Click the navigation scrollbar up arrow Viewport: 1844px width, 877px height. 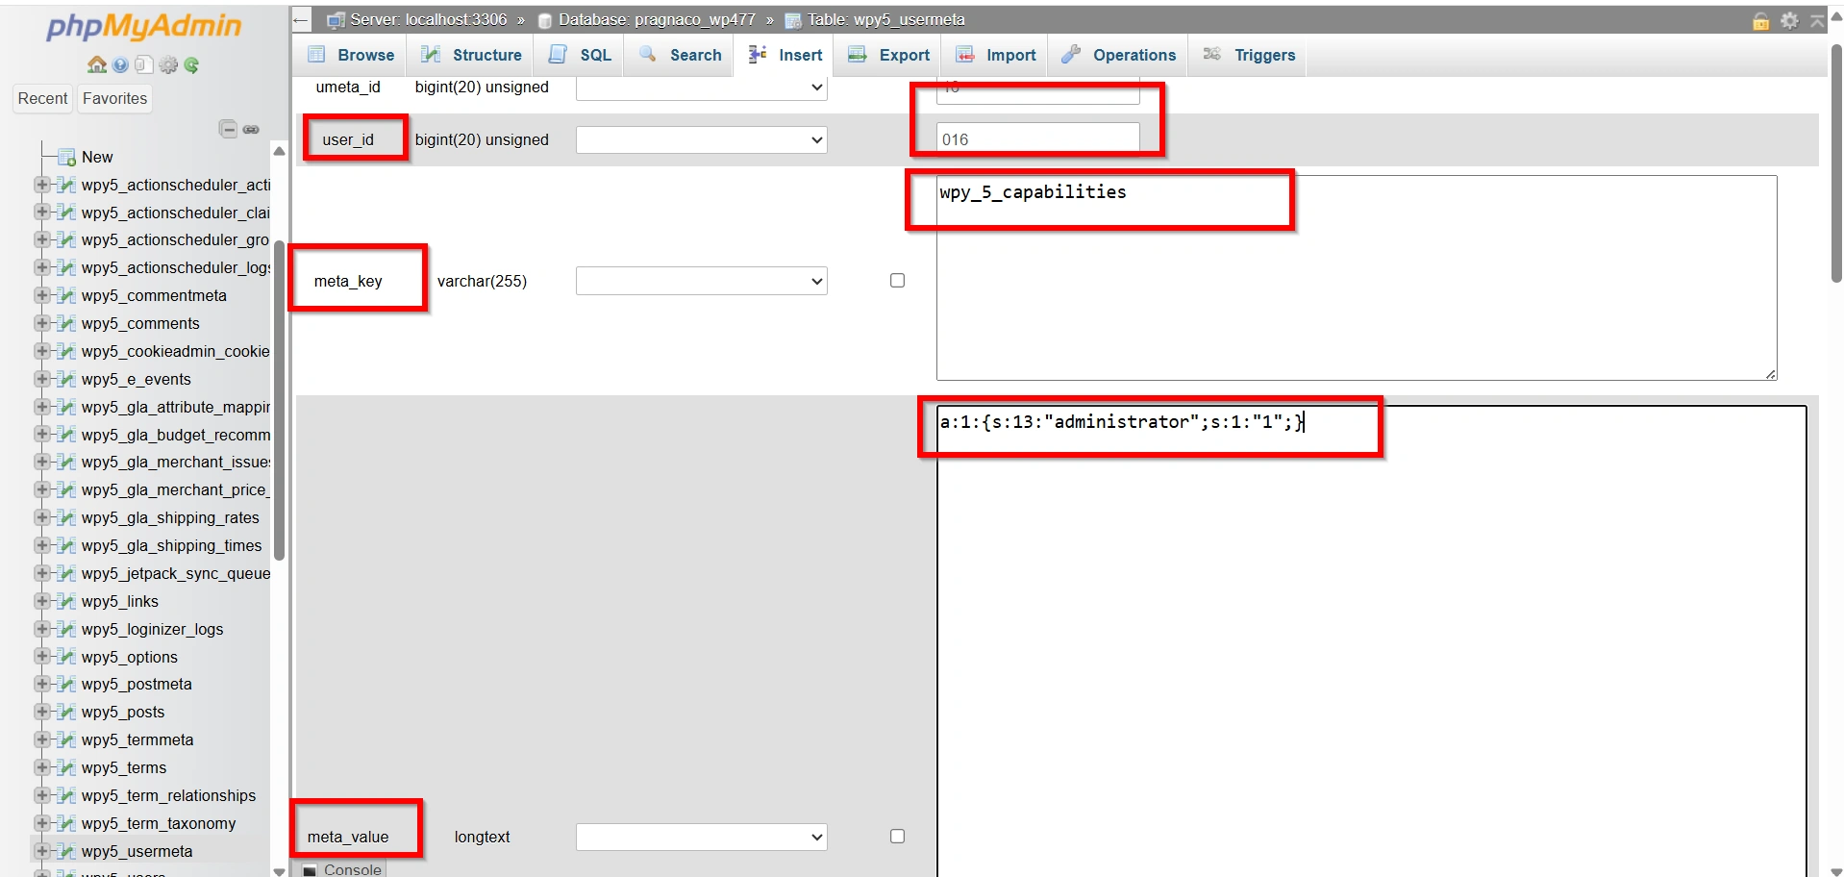click(x=279, y=151)
